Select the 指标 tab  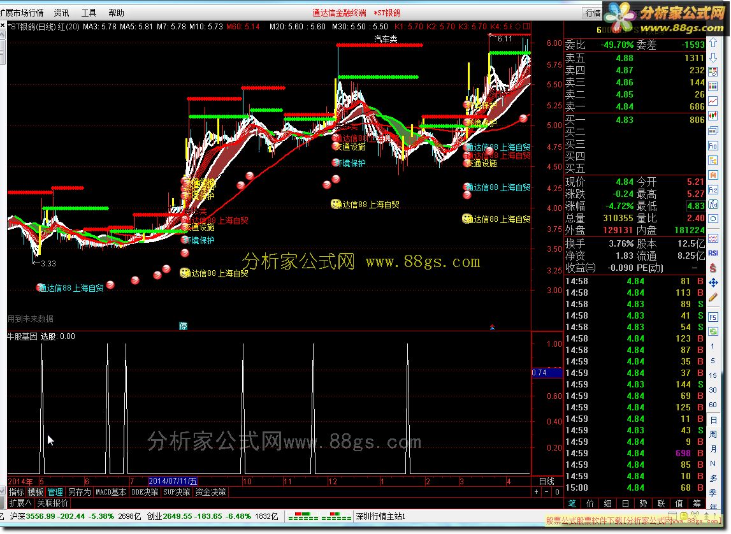(17, 492)
